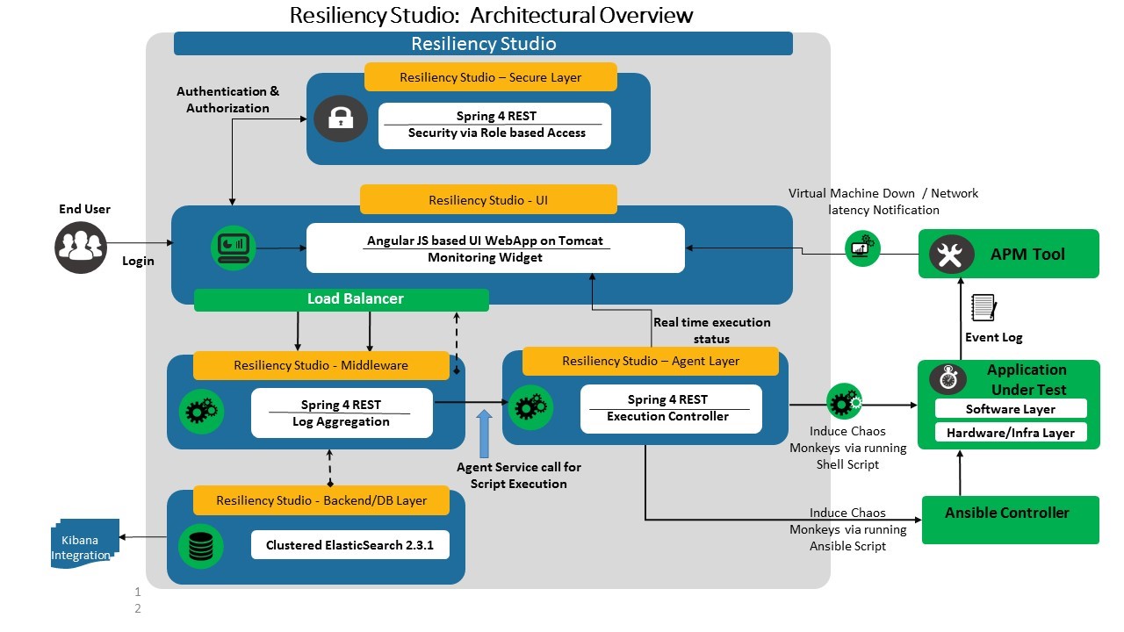Click the wrench tools icon beside APM Tool
The height and width of the screenshot is (632, 1124).
(950, 255)
